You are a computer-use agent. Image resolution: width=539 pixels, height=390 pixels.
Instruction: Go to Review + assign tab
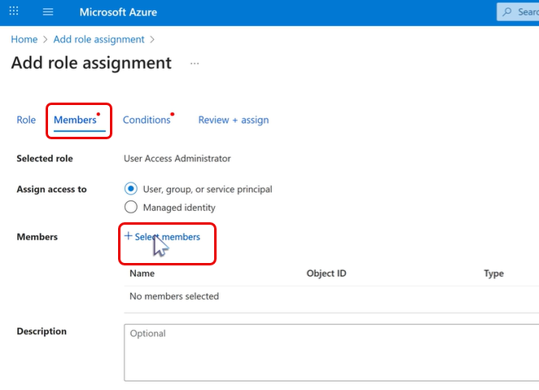234,120
